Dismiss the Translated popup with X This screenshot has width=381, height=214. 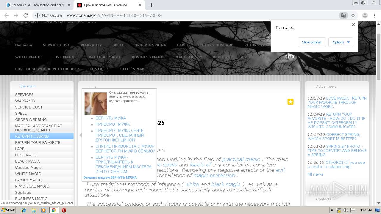click(x=353, y=25)
